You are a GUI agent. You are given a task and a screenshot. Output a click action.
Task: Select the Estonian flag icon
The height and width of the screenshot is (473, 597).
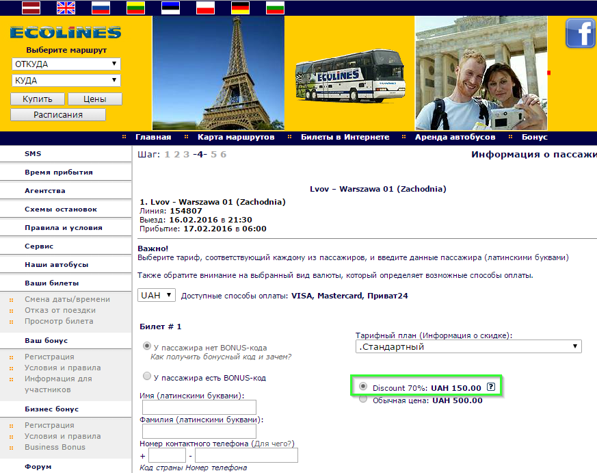pyautogui.click(x=170, y=8)
